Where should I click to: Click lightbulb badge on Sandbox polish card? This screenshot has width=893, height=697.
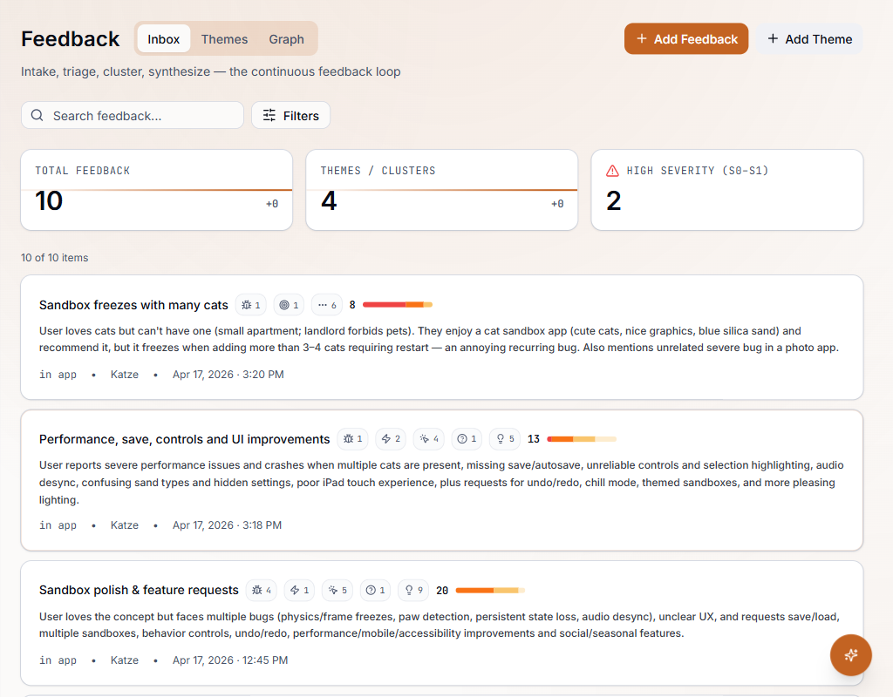coord(414,590)
